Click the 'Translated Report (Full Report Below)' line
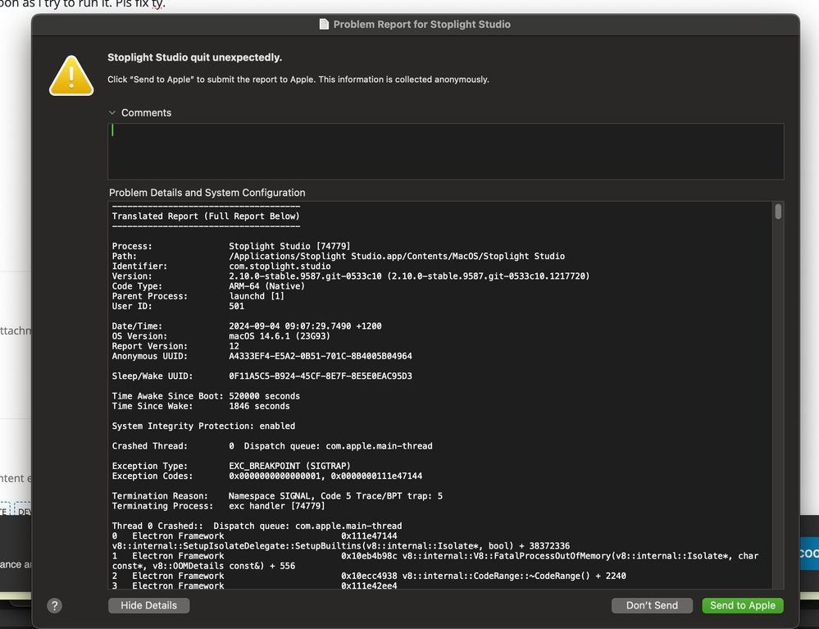This screenshot has width=819, height=629. (206, 217)
